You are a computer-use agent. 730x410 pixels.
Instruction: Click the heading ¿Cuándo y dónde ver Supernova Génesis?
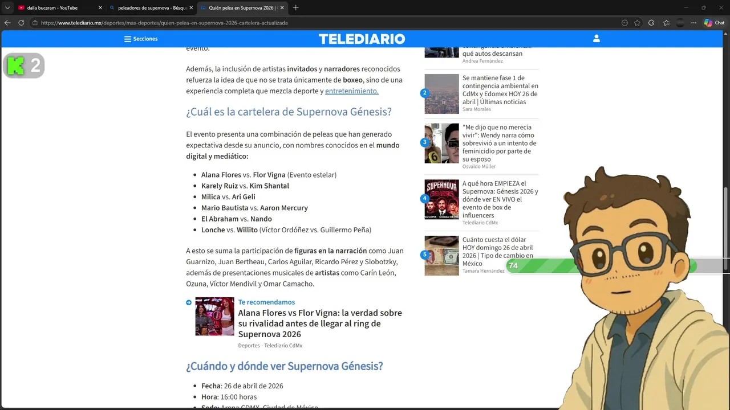point(284,366)
